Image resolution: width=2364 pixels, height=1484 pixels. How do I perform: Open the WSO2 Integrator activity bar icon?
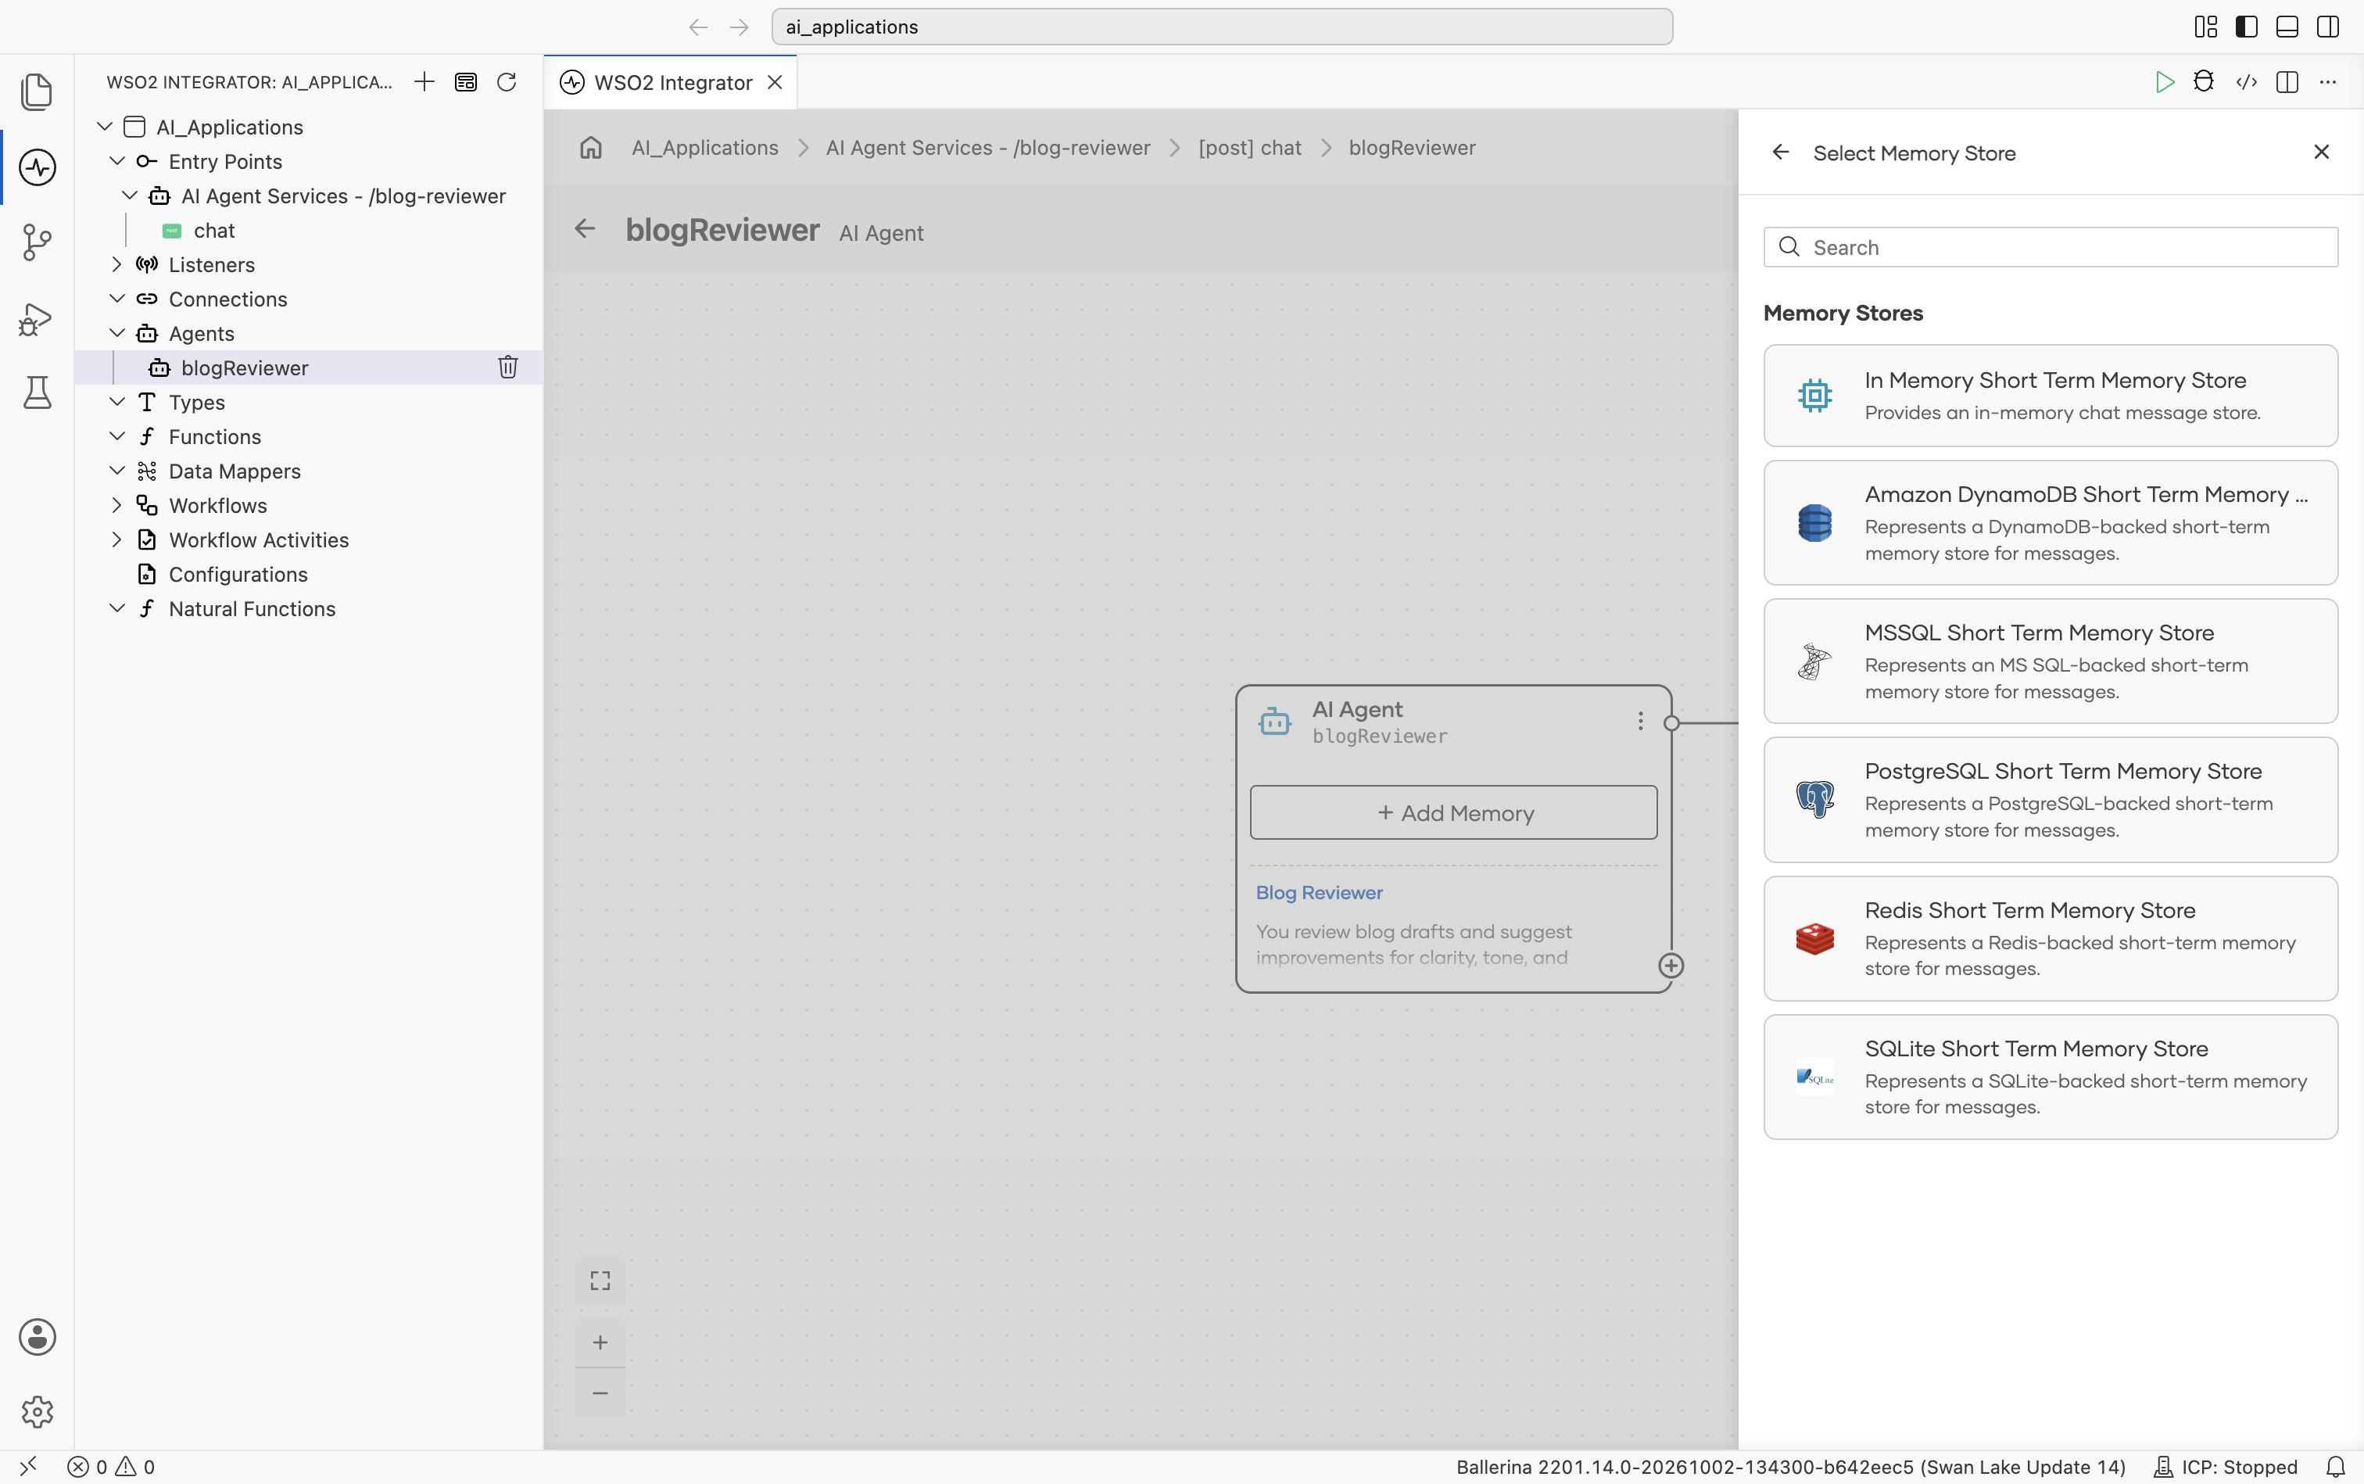(x=38, y=167)
